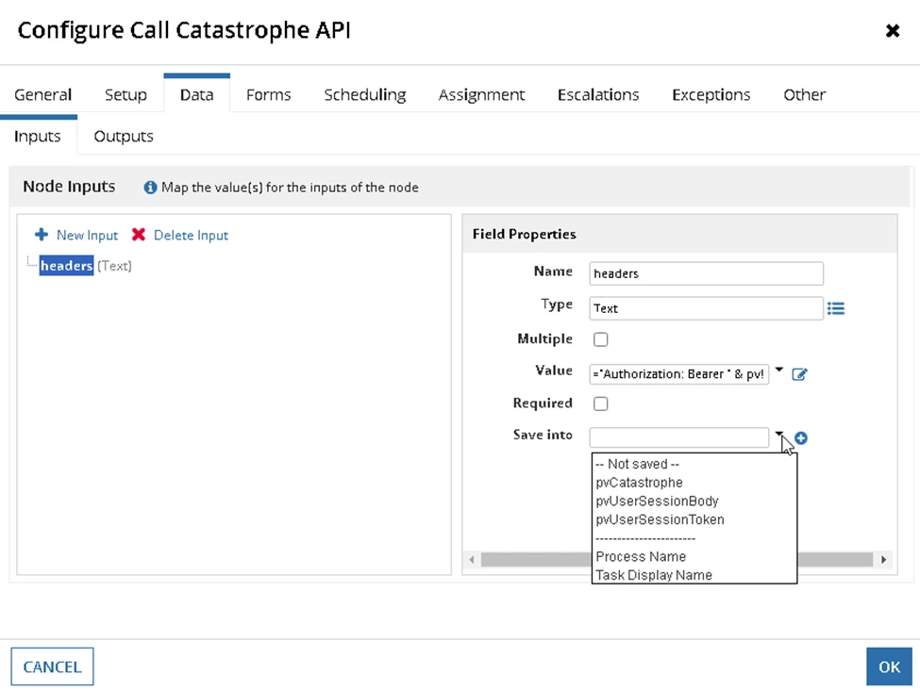
Task: Click the CANCEL button
Action: (52, 666)
